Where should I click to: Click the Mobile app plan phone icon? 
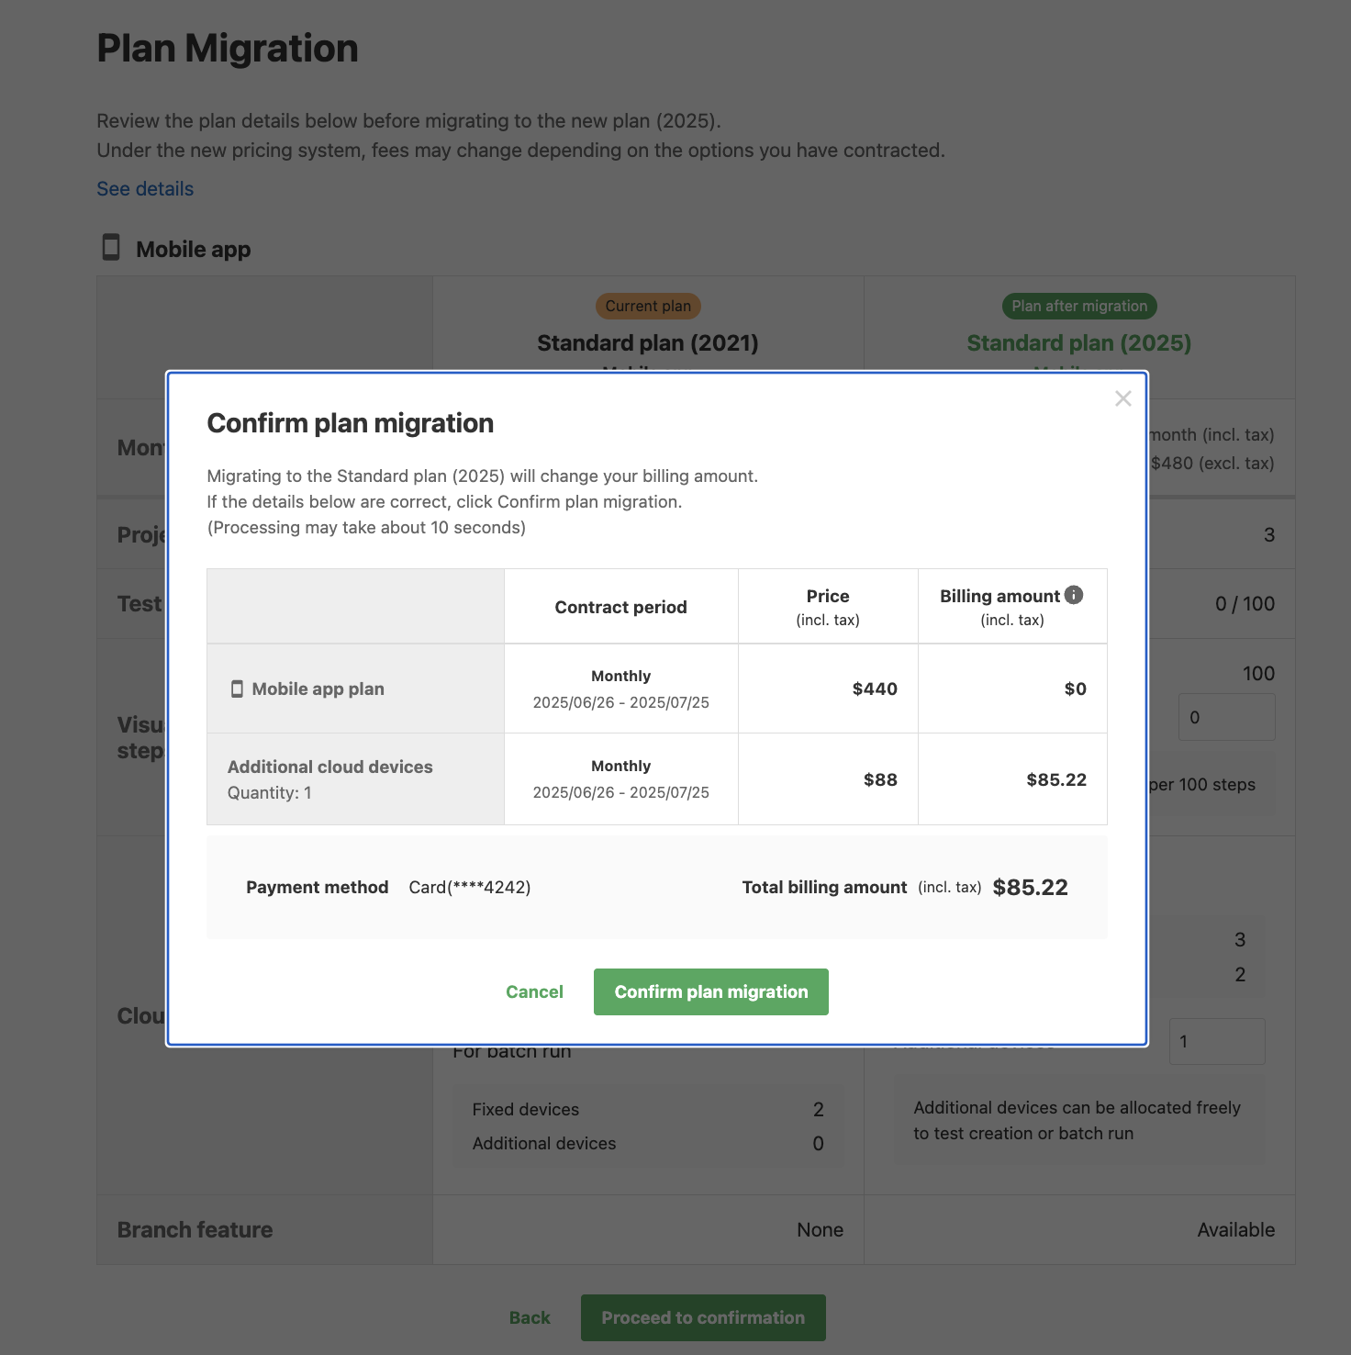(x=237, y=689)
